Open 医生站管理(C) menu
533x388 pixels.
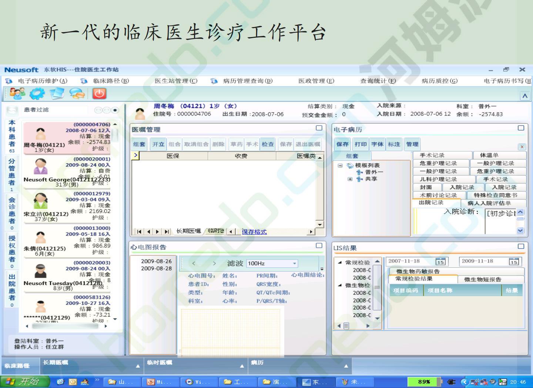(176, 81)
